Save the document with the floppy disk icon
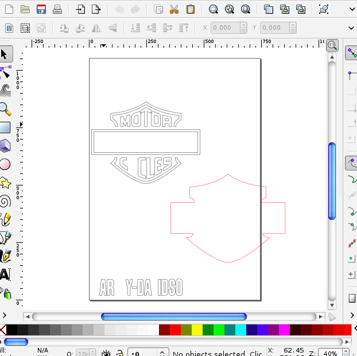357x356 pixels. coord(41,9)
